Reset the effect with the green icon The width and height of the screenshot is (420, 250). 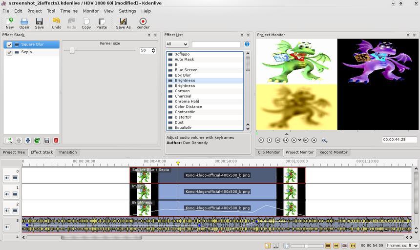pos(37,141)
